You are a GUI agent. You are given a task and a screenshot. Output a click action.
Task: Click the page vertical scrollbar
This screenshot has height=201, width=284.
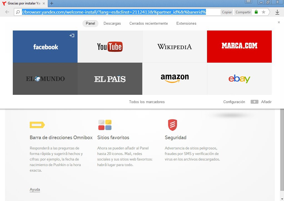[x=282, y=150]
